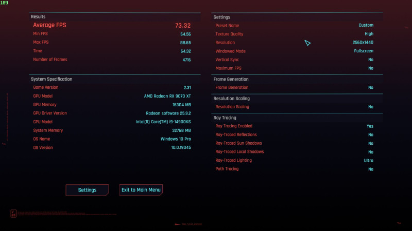This screenshot has height=231, width=412.
Task: Select the Ray-Traced Lighting value Ultra
Action: coord(368,161)
